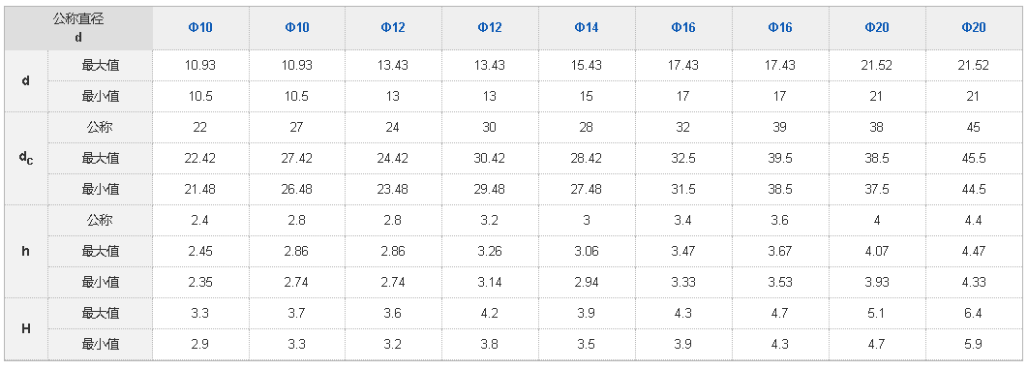Click the Φ10 link above value 27
This screenshot has width=1028, height=370.
296,27
